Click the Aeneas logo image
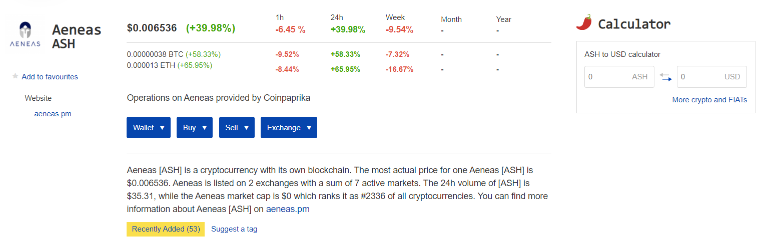 point(25,35)
